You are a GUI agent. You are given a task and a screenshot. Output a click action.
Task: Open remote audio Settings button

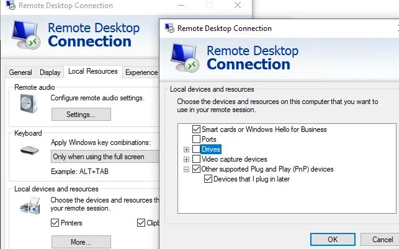coord(81,115)
